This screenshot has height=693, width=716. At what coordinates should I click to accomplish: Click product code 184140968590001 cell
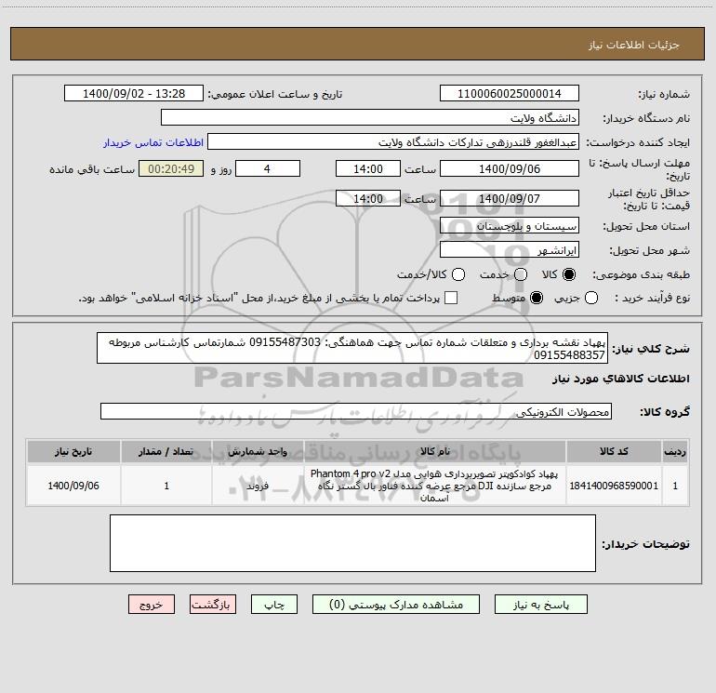pyautogui.click(x=614, y=486)
